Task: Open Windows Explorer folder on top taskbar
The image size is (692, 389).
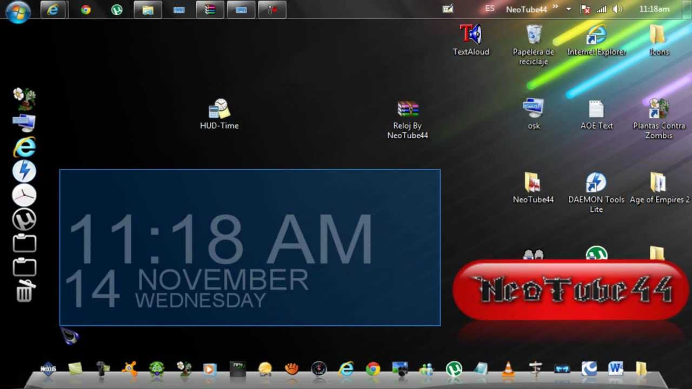Action: pyautogui.click(x=148, y=10)
